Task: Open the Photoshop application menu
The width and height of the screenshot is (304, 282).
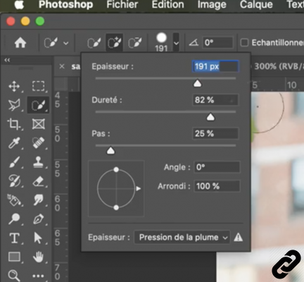Action: pos(65,5)
